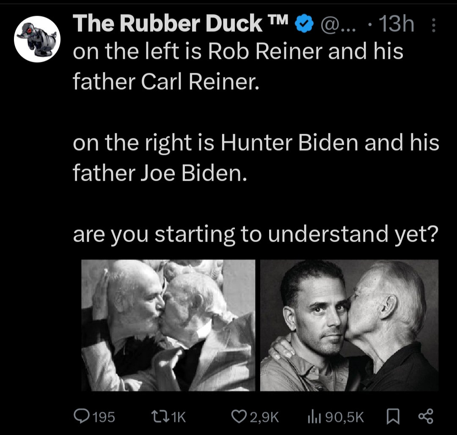The image size is (457, 435).
Task: Like the tweet with the heart icon
Action: click(240, 416)
